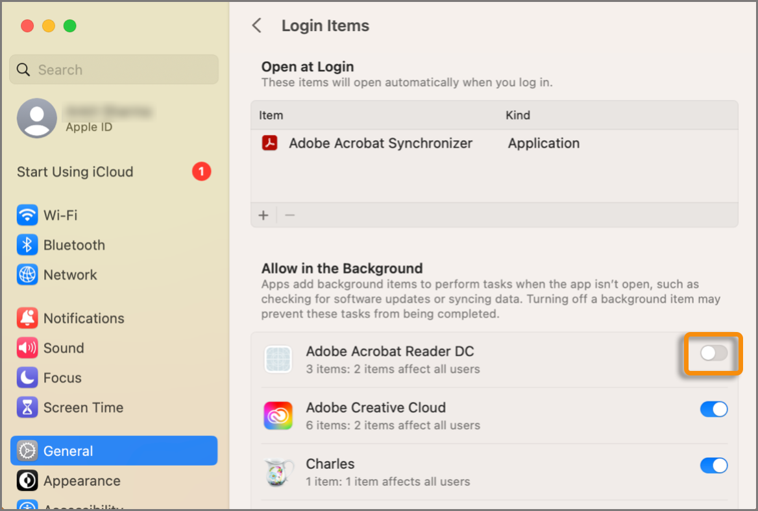Screen dimensions: 758x511
Task: Add a new login item
Action: pos(263,215)
